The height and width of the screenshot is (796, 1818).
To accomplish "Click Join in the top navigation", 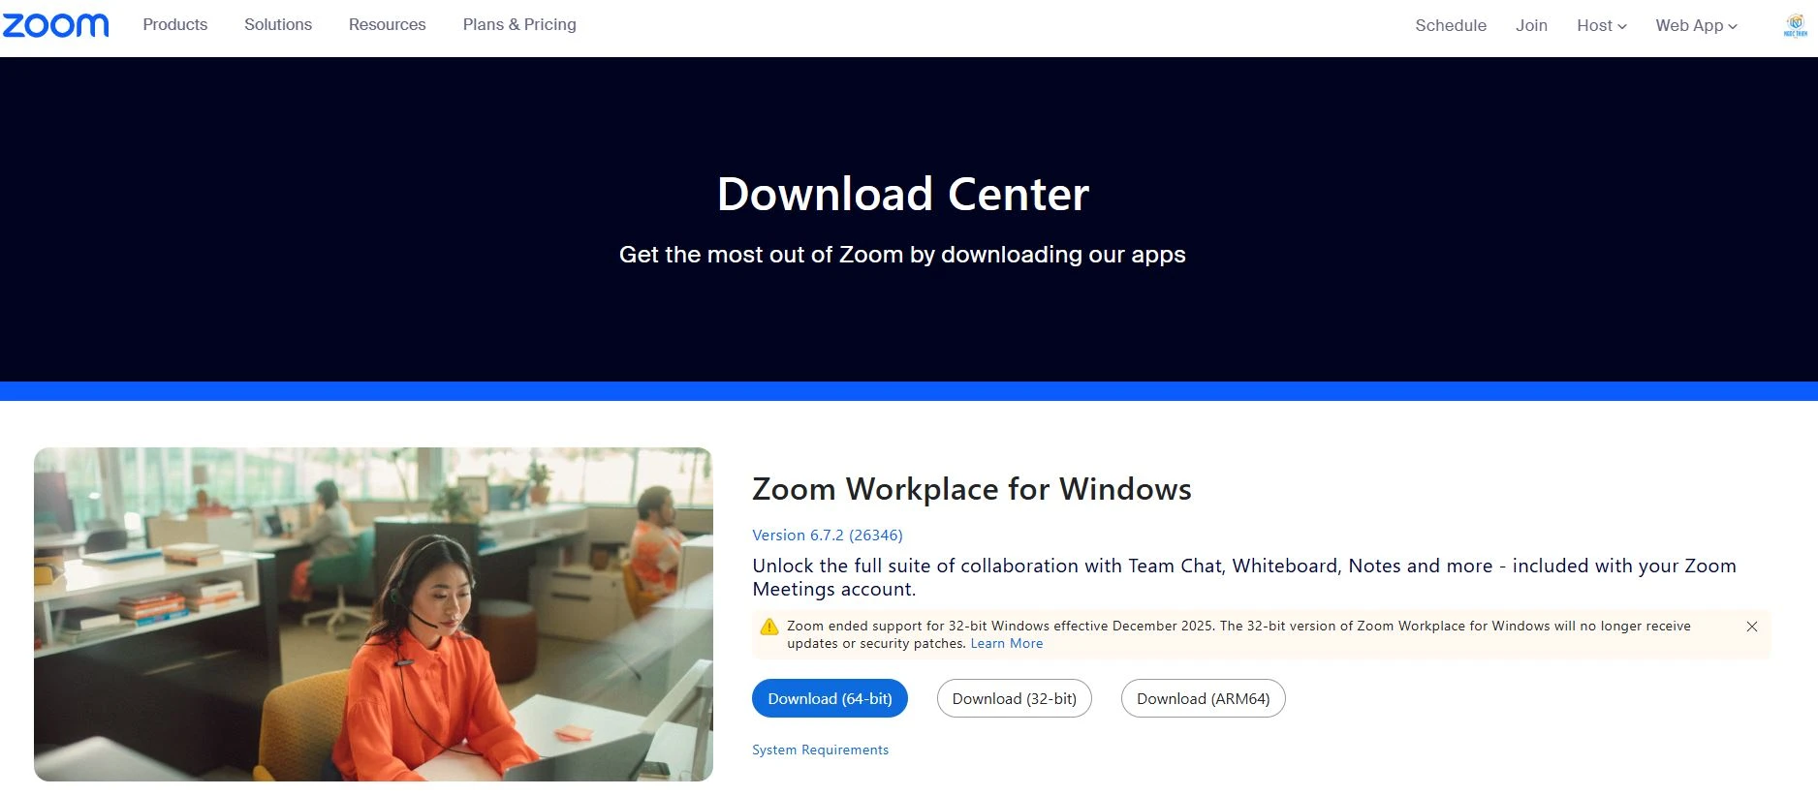I will point(1531,25).
